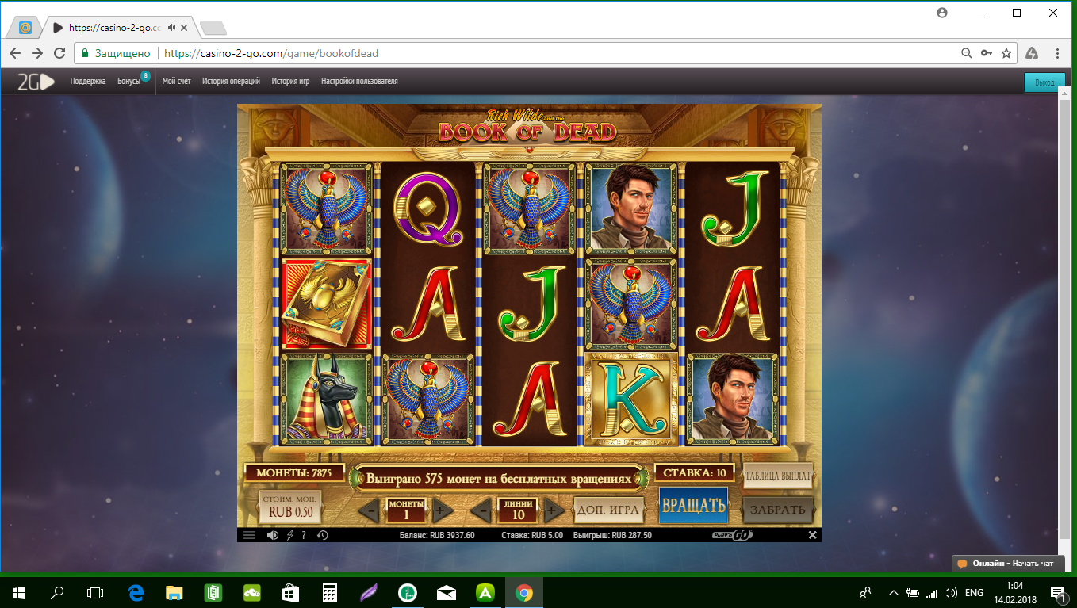This screenshot has height=608, width=1077.
Task: Mute the game sound speaker icon
Action: coord(273,535)
